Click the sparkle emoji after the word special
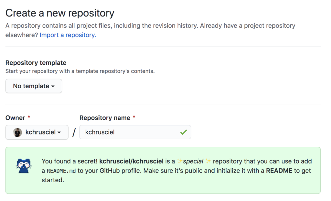331x201 pixels. click(208, 161)
